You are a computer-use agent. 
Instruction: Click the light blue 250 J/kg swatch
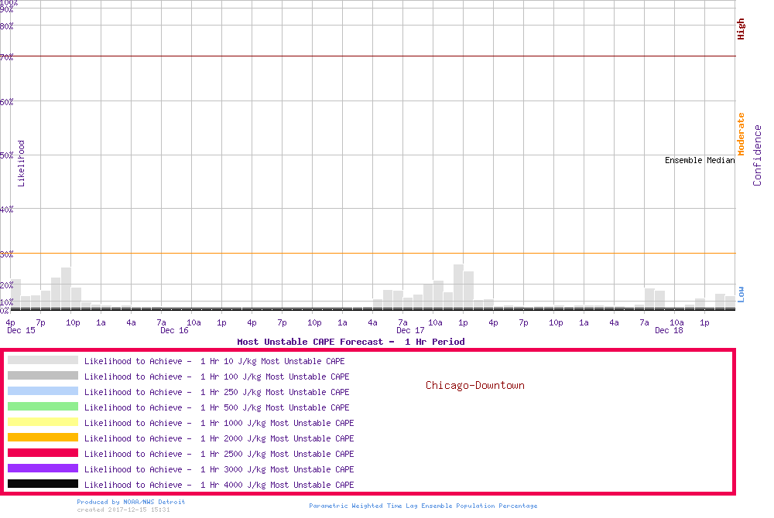43,391
